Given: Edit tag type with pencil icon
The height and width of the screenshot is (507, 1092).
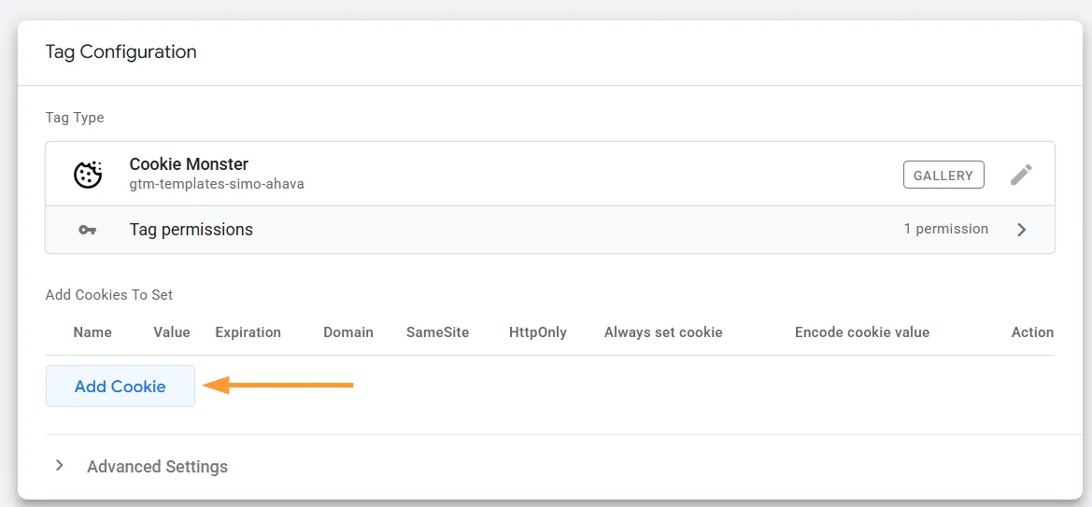Looking at the screenshot, I should [1021, 175].
